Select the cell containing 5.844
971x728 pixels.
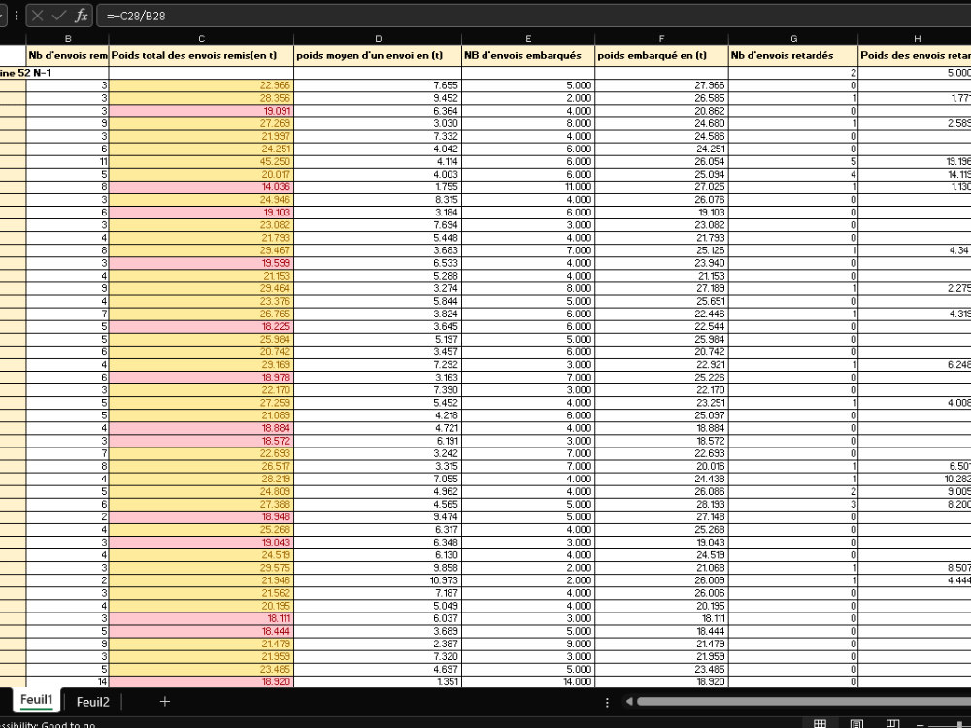point(378,302)
